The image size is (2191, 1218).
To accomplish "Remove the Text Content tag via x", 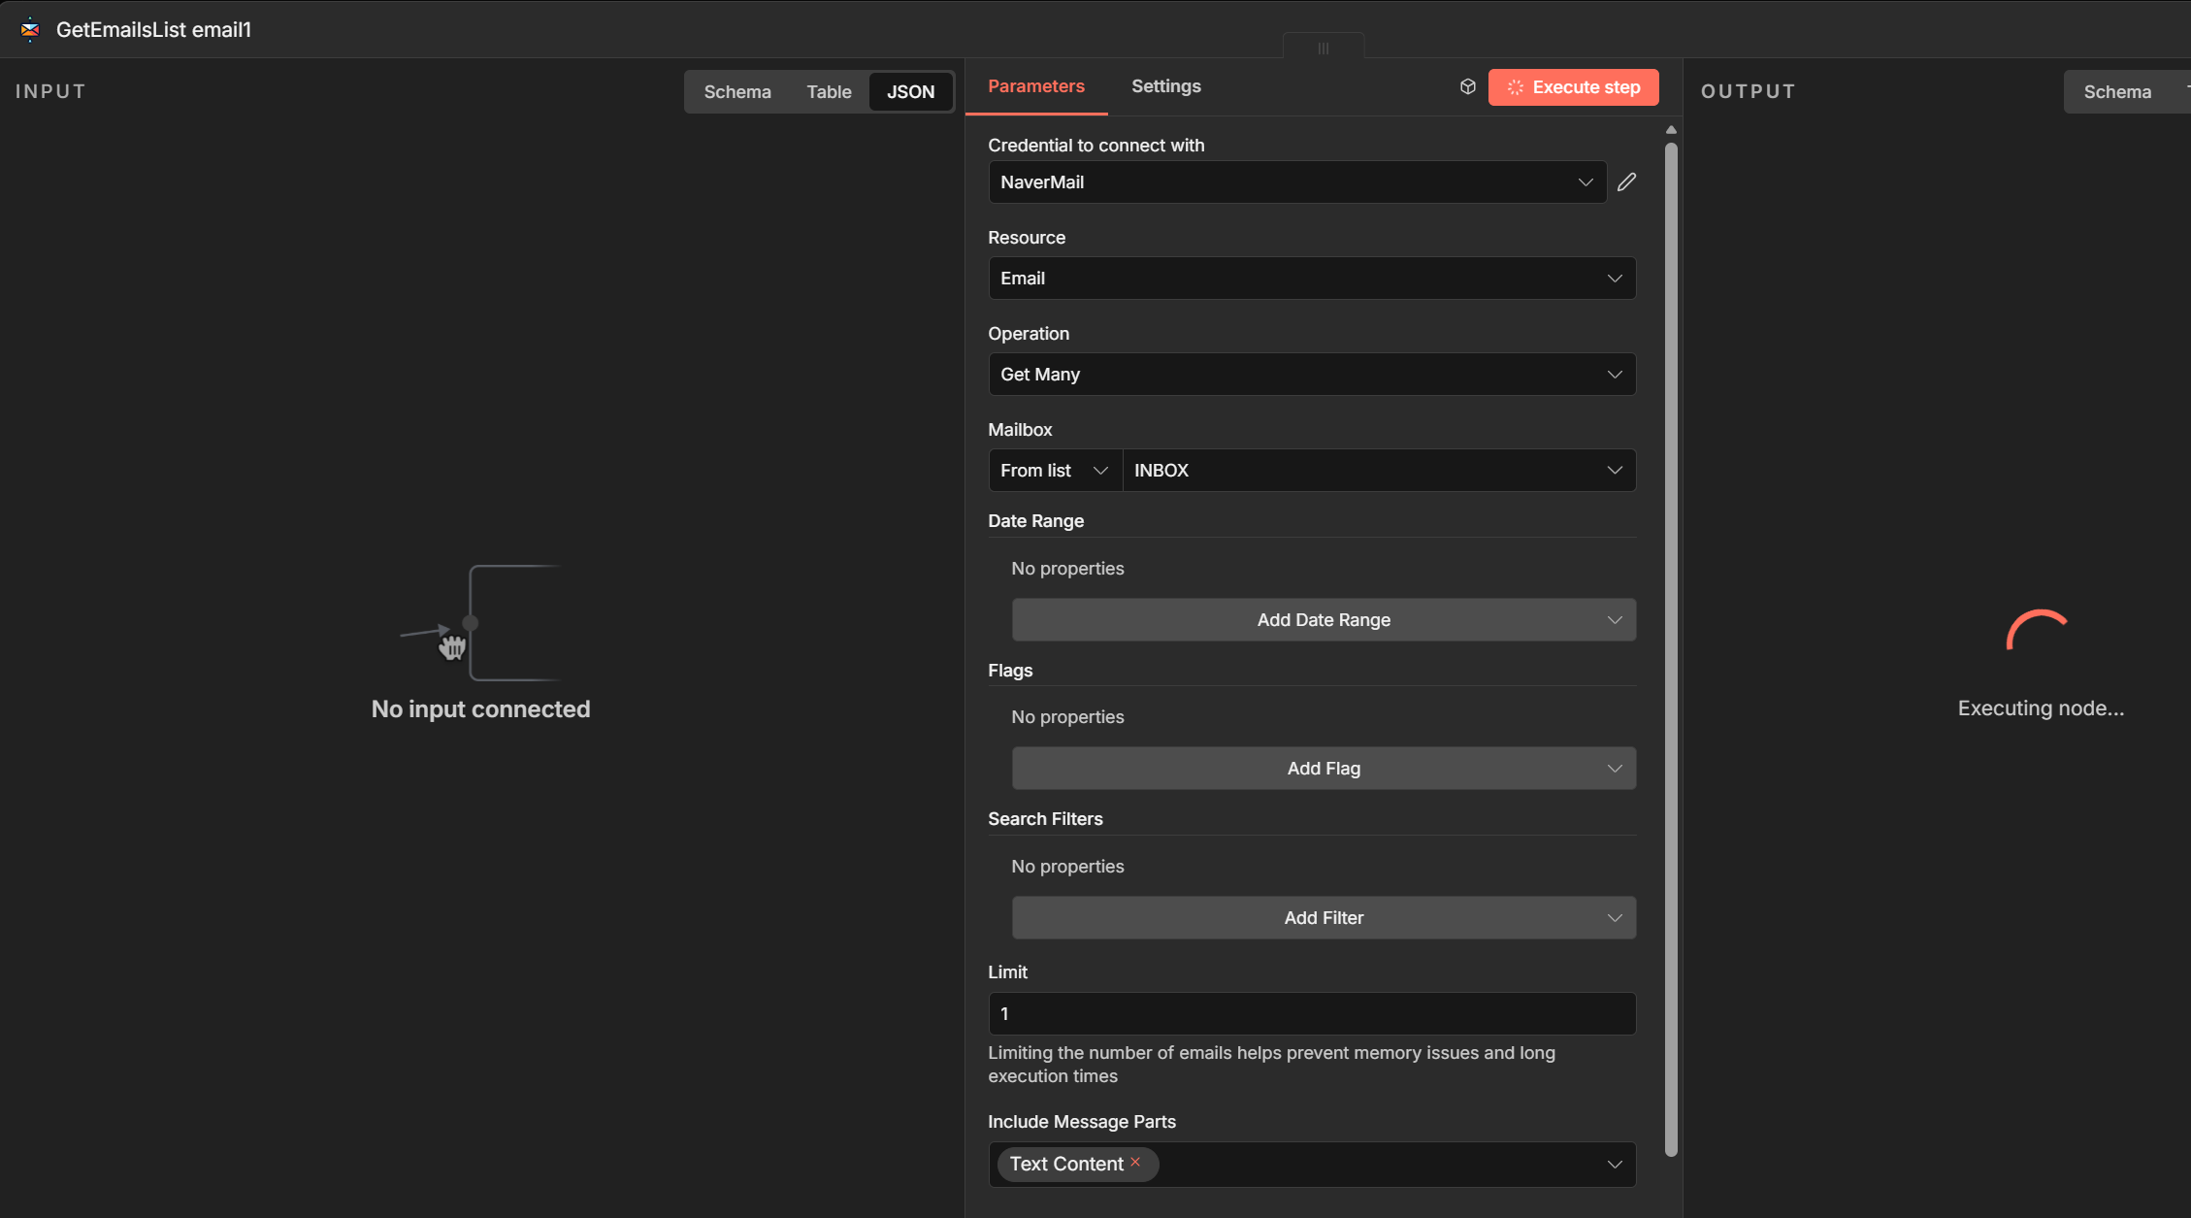I will [x=1135, y=1162].
